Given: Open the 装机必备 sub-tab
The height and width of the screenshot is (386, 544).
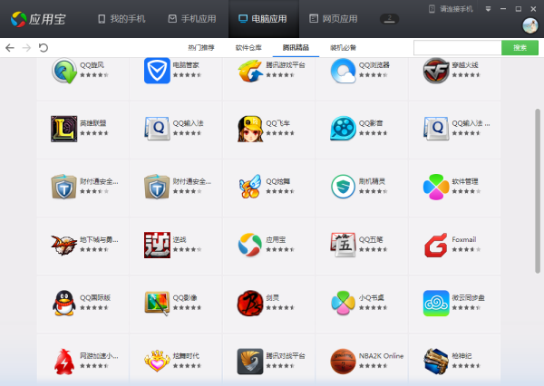Looking at the screenshot, I should [x=343, y=47].
